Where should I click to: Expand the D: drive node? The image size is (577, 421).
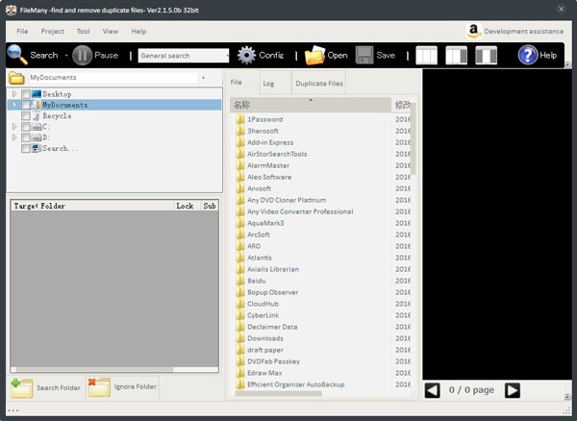click(14, 137)
